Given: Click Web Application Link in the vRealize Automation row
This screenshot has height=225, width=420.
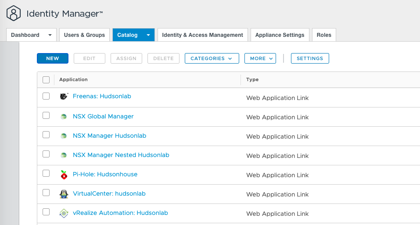Looking at the screenshot, I should pyautogui.click(x=277, y=214).
